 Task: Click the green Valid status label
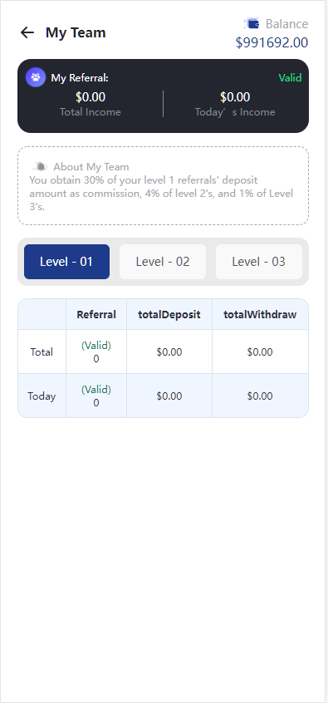290,77
